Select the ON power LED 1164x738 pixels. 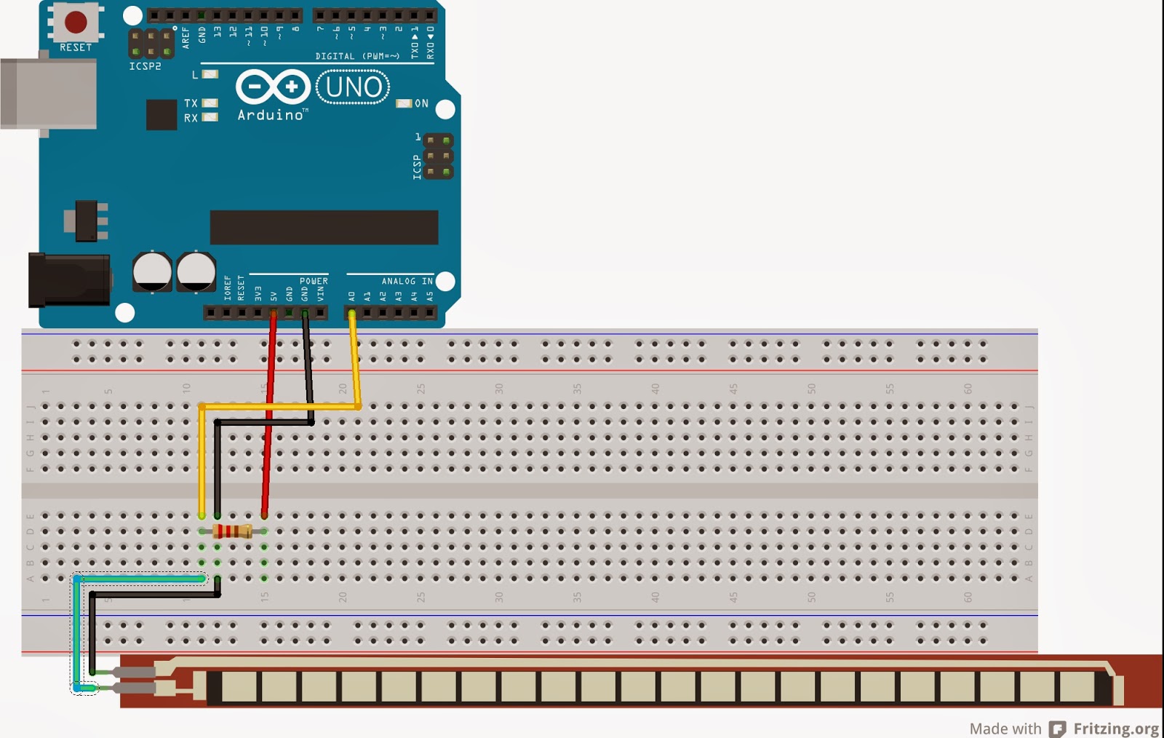click(402, 104)
